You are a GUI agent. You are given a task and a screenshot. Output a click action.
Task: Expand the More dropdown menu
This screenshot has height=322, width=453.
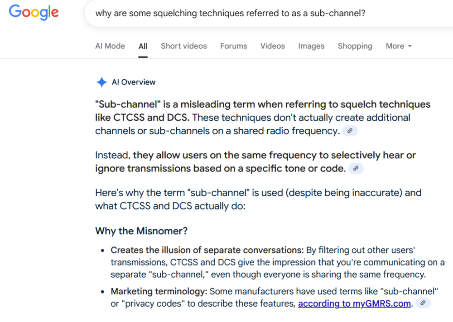398,46
